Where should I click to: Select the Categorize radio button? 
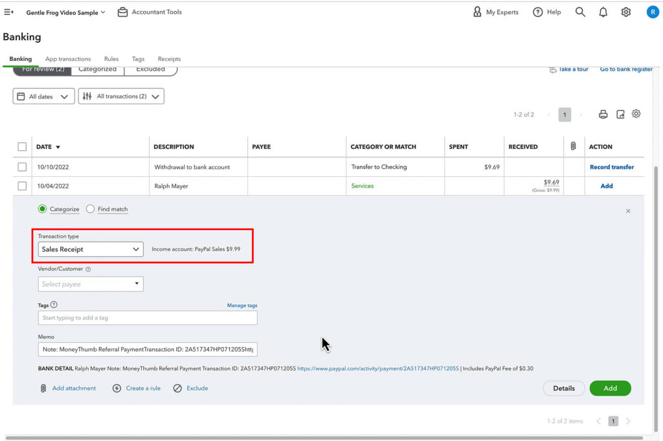(42, 209)
